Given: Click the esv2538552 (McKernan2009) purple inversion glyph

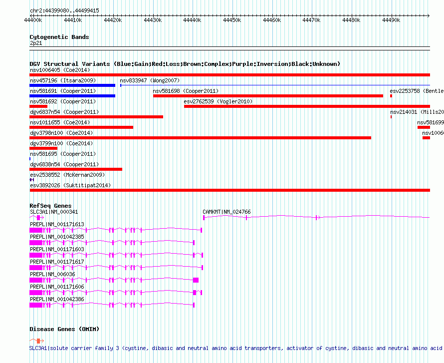Looking at the screenshot, I should pos(32,180).
